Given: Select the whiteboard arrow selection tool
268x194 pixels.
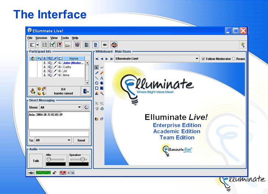Looking at the screenshot, I should click(97, 68).
